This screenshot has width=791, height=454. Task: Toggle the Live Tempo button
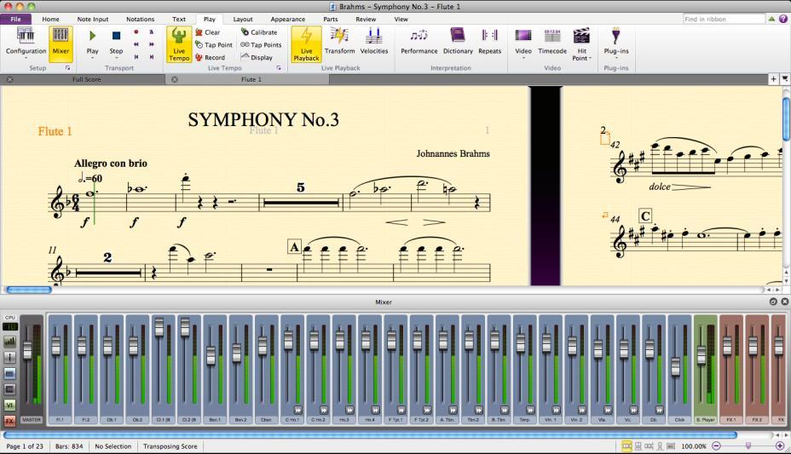click(x=179, y=44)
